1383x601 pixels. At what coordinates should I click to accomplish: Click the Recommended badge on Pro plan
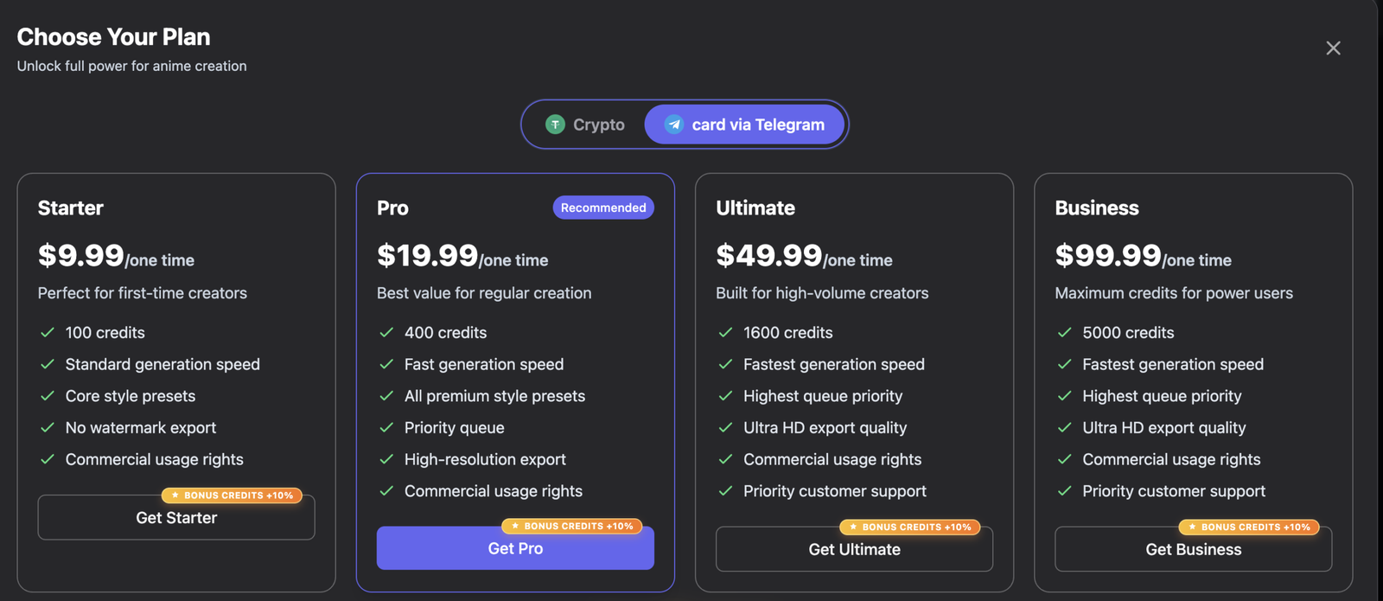pyautogui.click(x=603, y=208)
